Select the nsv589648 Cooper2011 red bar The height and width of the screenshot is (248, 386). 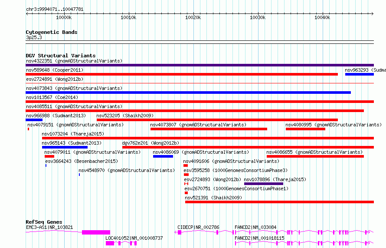click(182, 74)
